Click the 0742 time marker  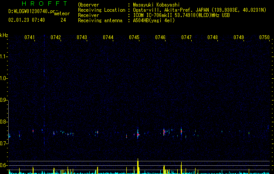(x=56, y=37)
